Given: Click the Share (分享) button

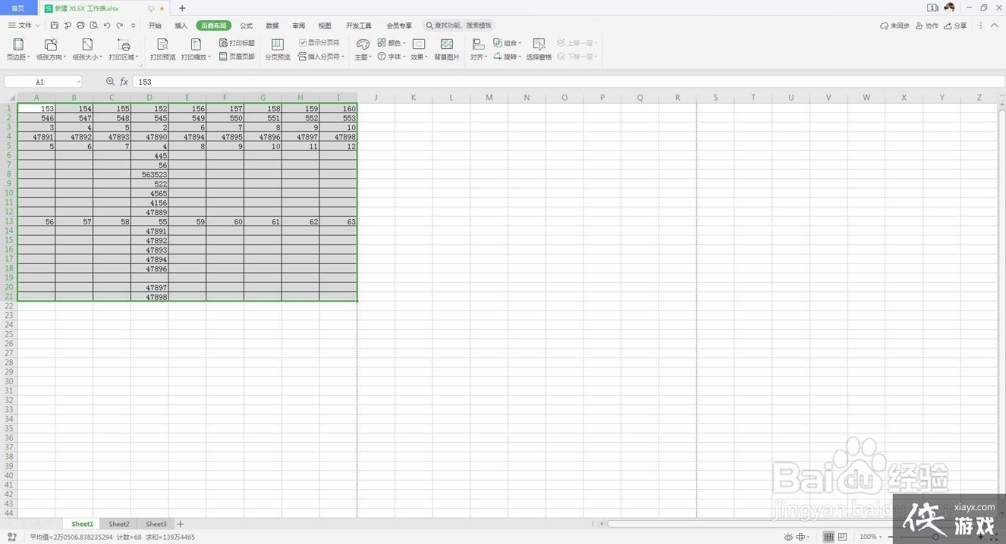Looking at the screenshot, I should pyautogui.click(x=955, y=26).
